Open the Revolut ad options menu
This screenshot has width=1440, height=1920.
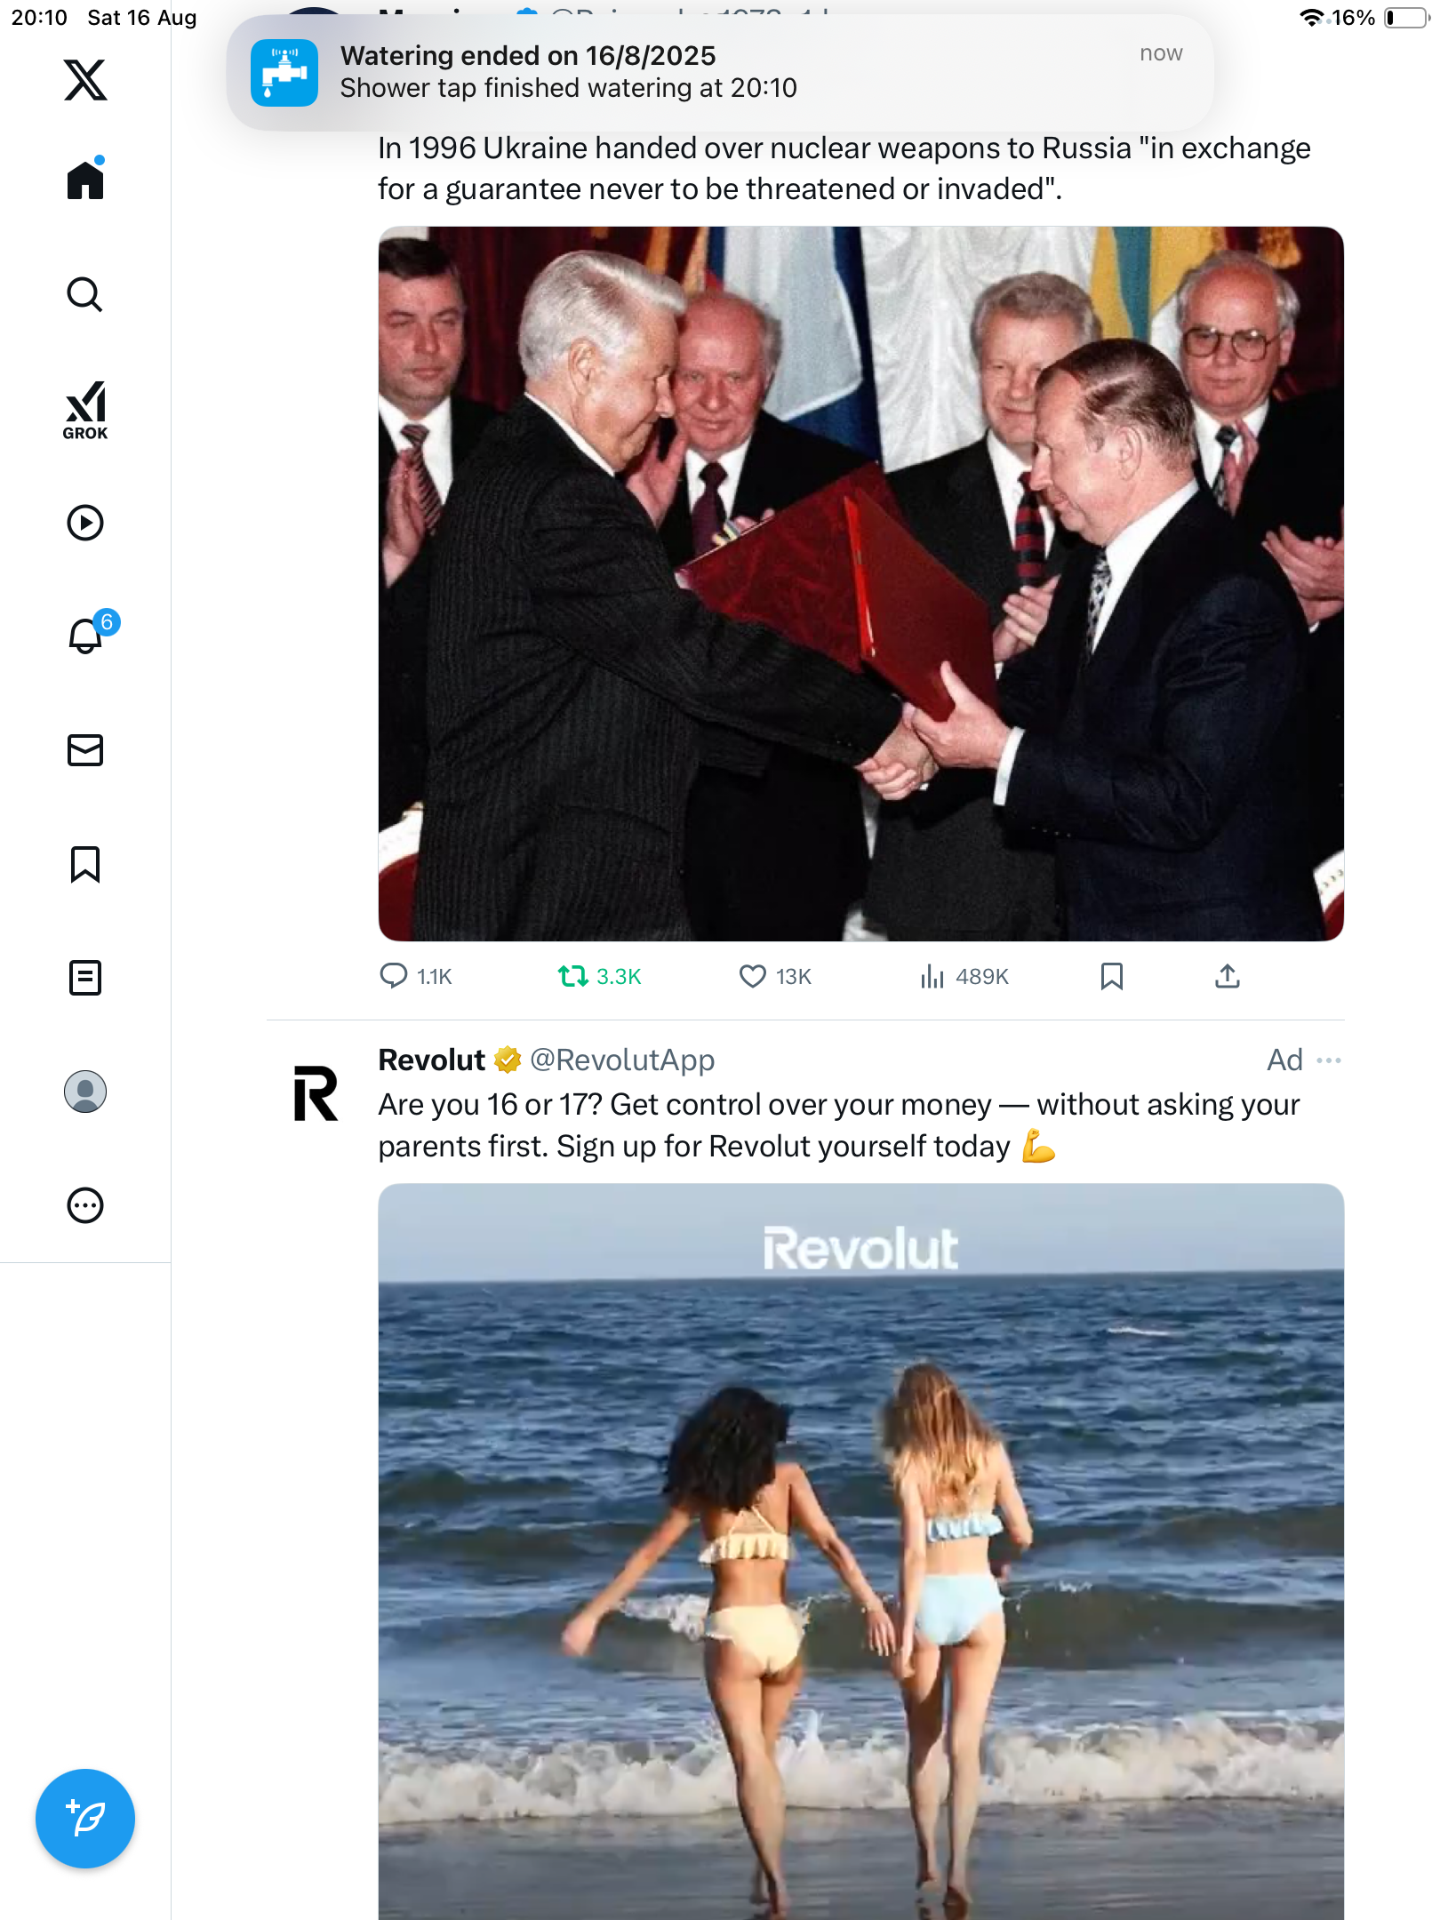[1328, 1060]
